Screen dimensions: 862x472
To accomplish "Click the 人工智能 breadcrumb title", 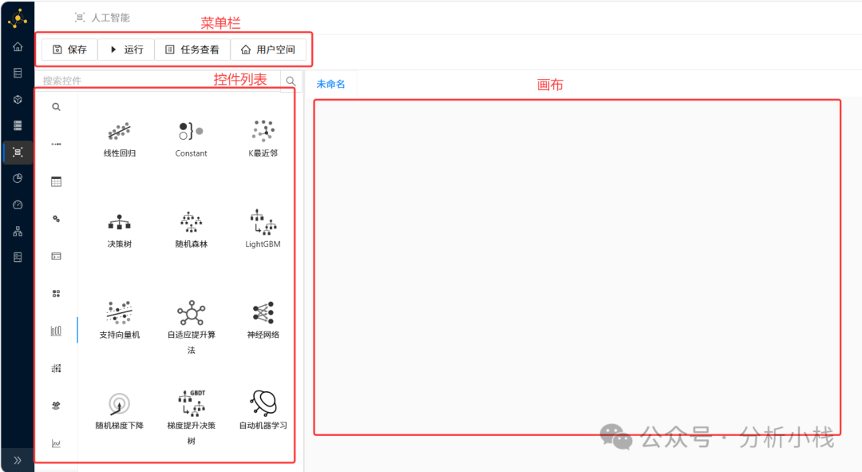I will 110,18.
